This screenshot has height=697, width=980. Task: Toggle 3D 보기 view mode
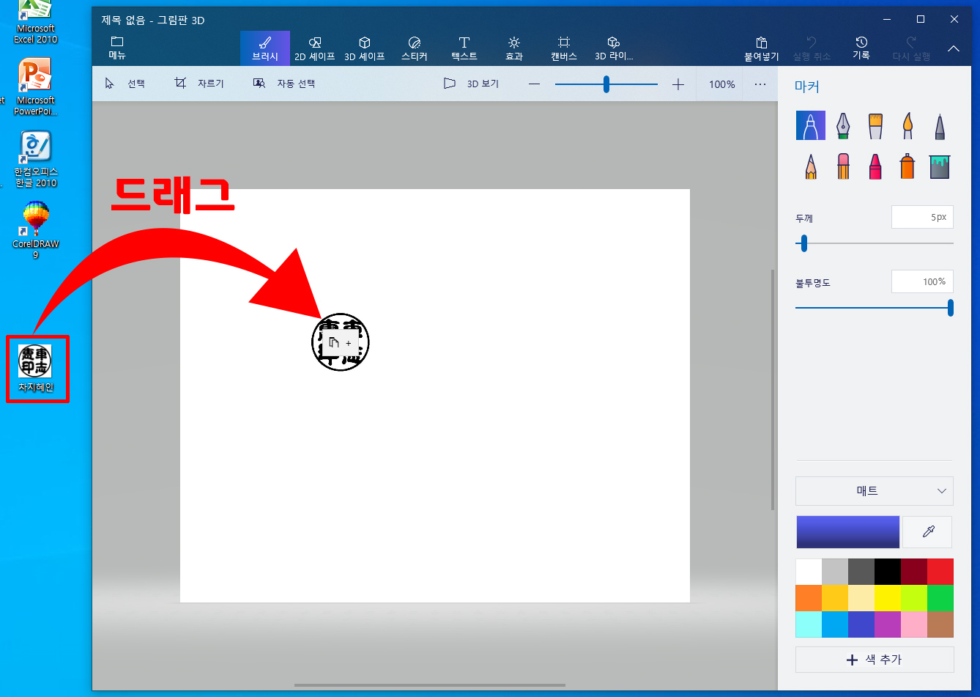pyautogui.click(x=471, y=84)
